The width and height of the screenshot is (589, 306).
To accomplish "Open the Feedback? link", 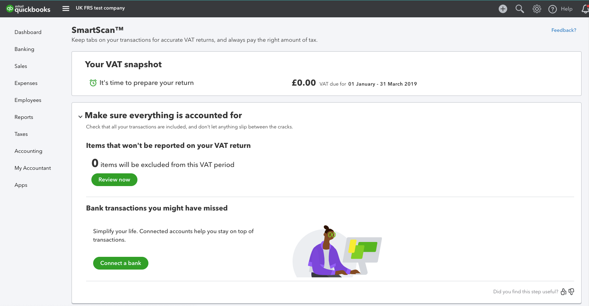I will point(563,30).
